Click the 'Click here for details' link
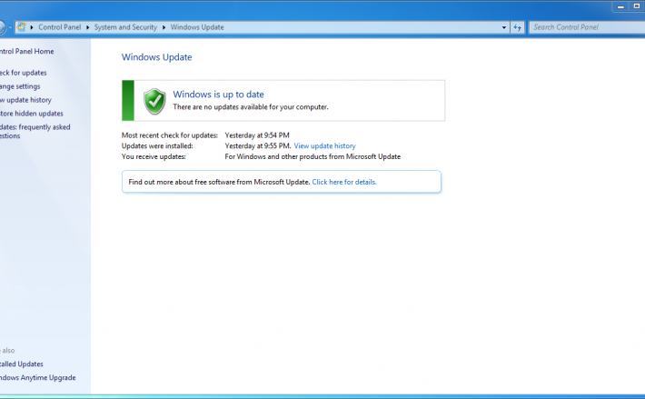 click(344, 182)
